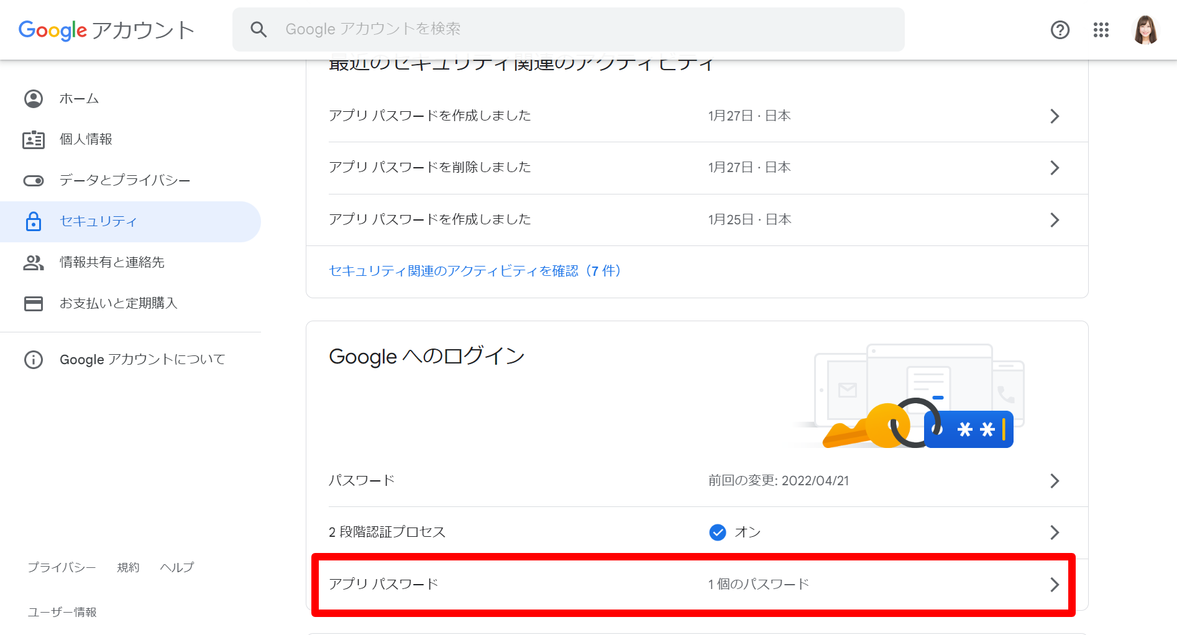1177x635 pixels.
Task: Expand 1月27日 アプリ パスワードを作成しました chevron
Action: (x=1055, y=116)
